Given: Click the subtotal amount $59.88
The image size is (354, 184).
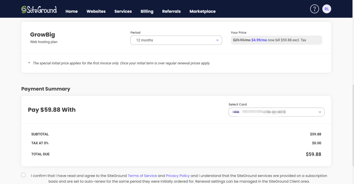Looking at the screenshot, I should tap(315, 134).
